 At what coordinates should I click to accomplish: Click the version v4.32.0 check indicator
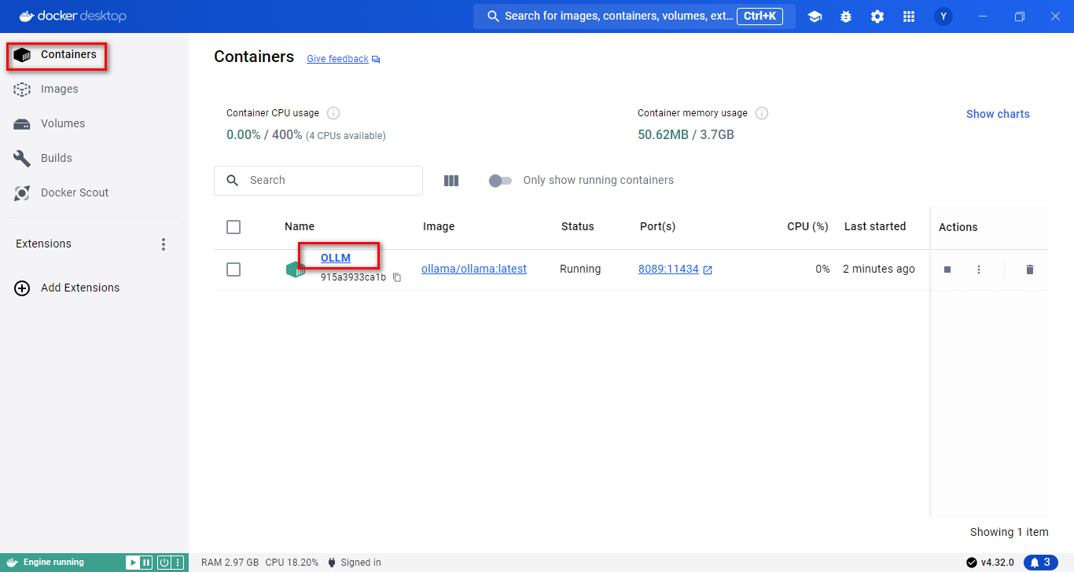point(990,563)
